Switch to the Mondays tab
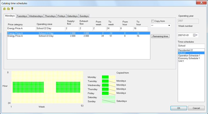 tap(10, 16)
